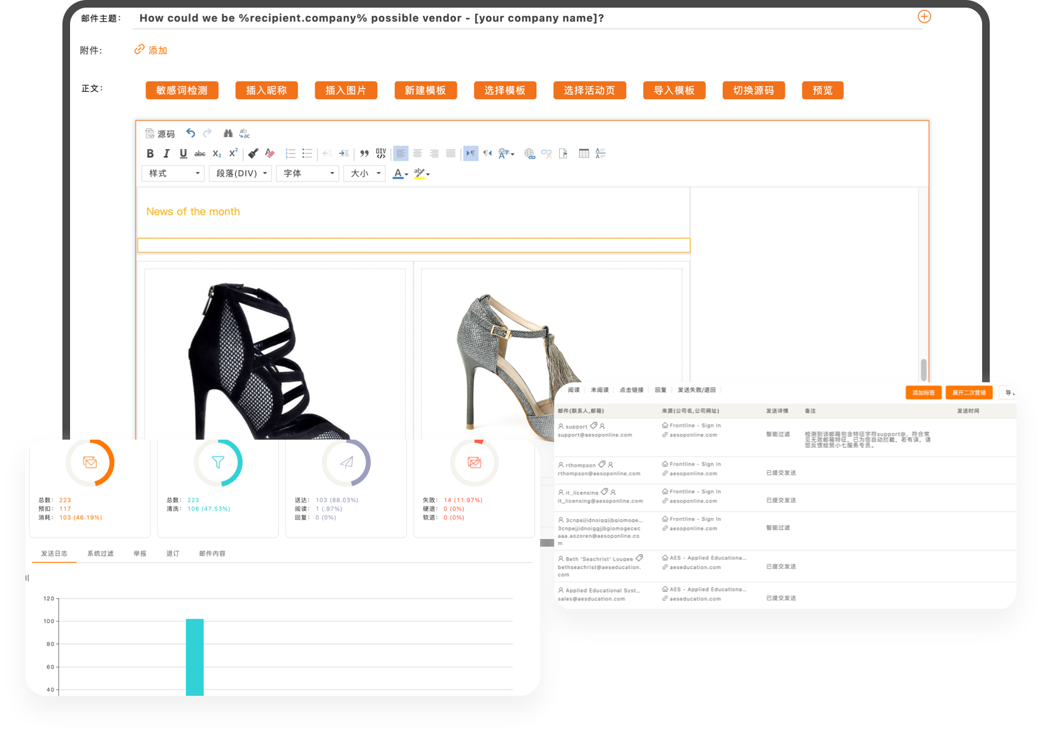Click the email subject input field
The height and width of the screenshot is (734, 1042).
(522, 18)
